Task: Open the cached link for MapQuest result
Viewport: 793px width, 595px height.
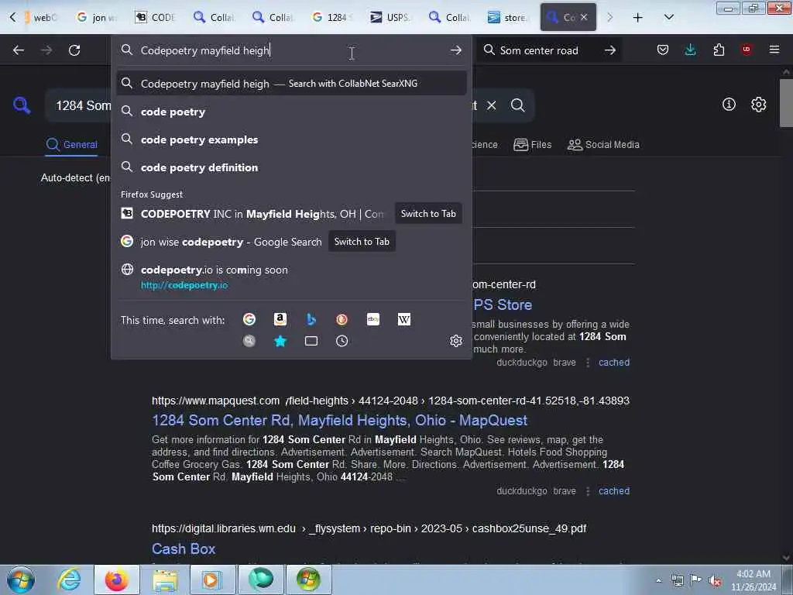Action: 614,490
